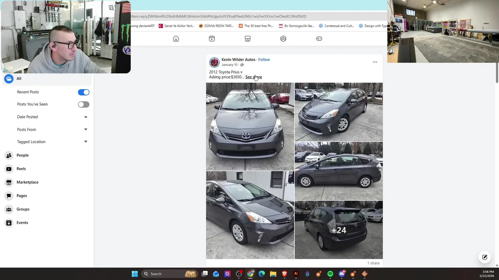Open Sanat Ve Kültür bookmark
Screen dimensions: 499x280
click(176, 26)
